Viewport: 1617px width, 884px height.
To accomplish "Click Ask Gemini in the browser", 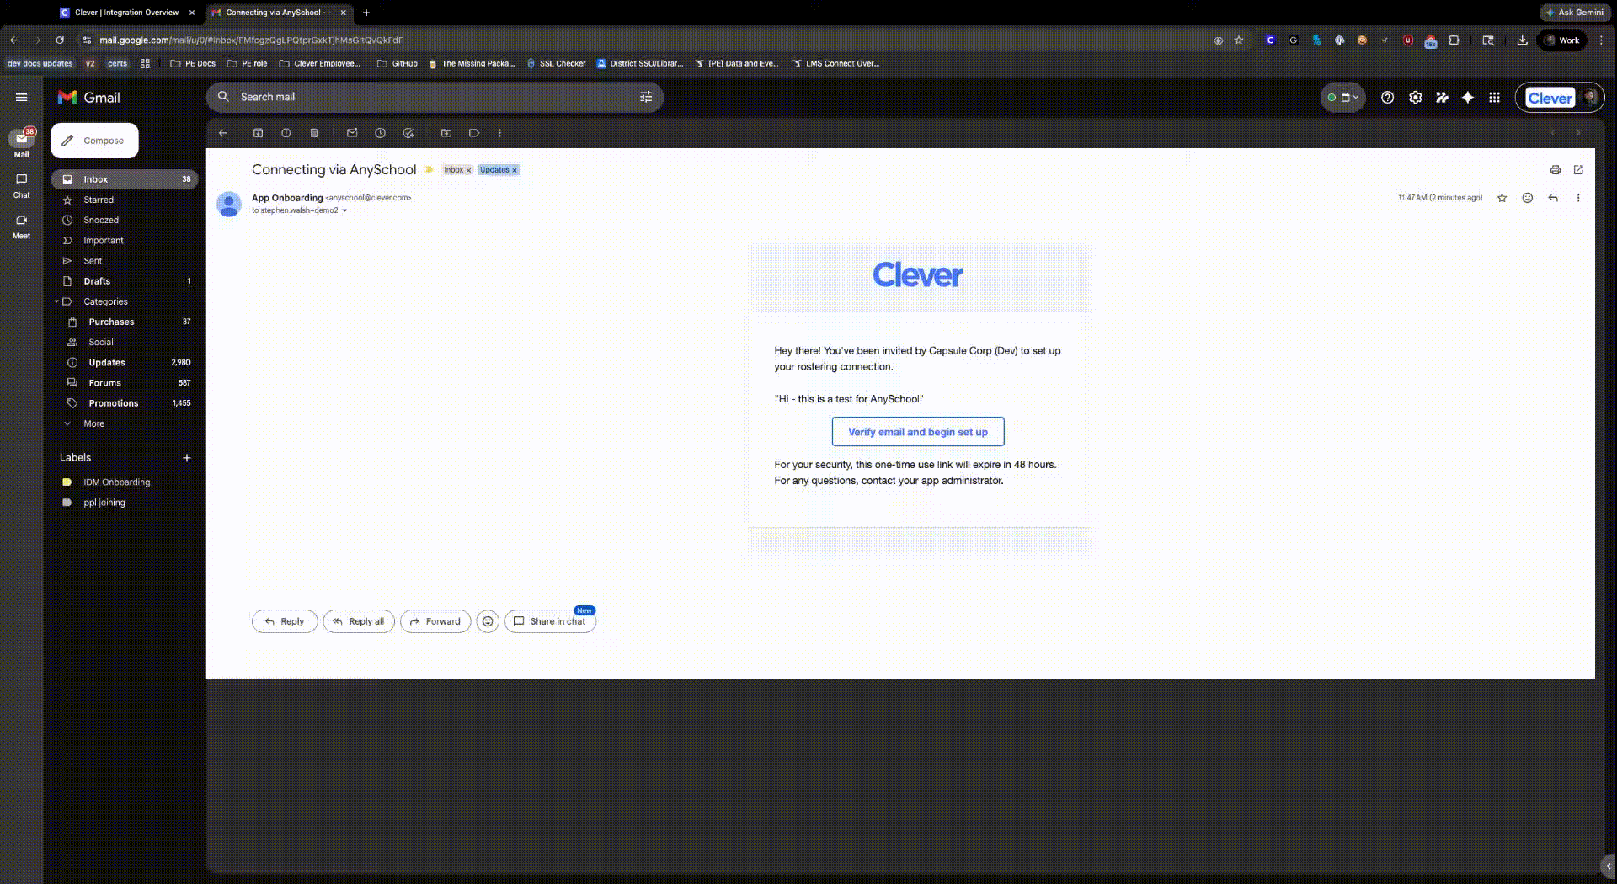I will (1575, 13).
